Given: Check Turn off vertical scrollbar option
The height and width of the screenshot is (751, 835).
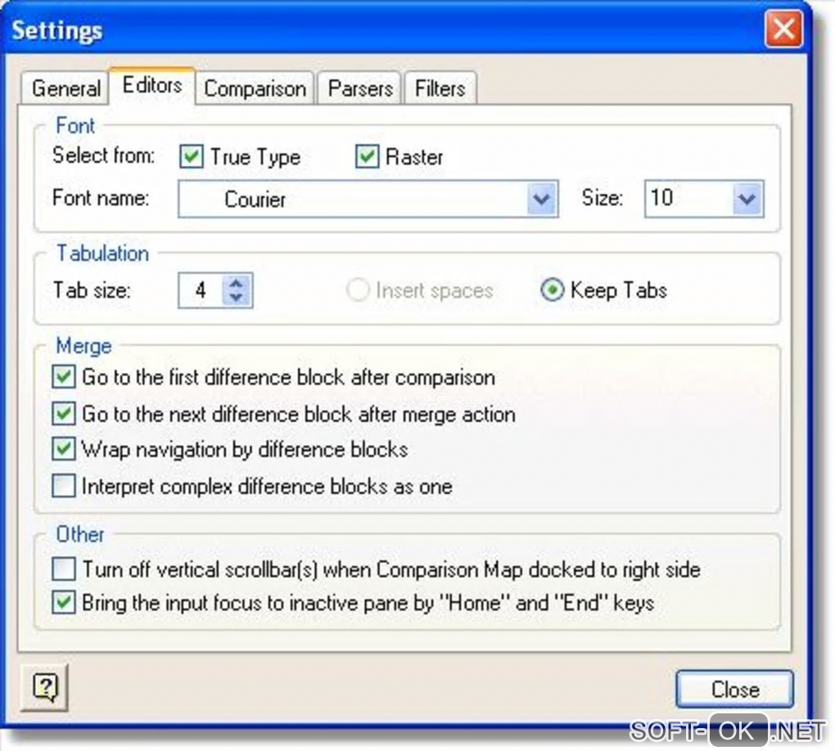Looking at the screenshot, I should [x=64, y=568].
